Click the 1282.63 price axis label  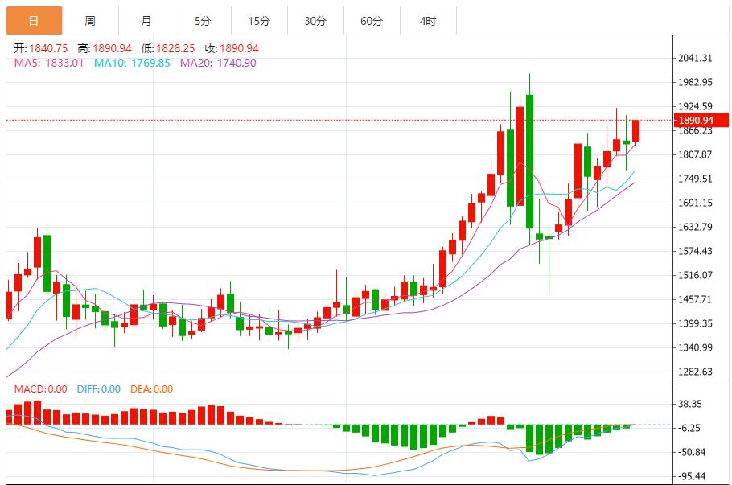click(x=695, y=372)
